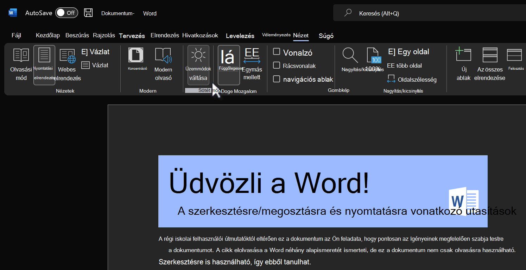Open the Elrendezés tab
Screen dimensions: 526x270
coord(165,36)
